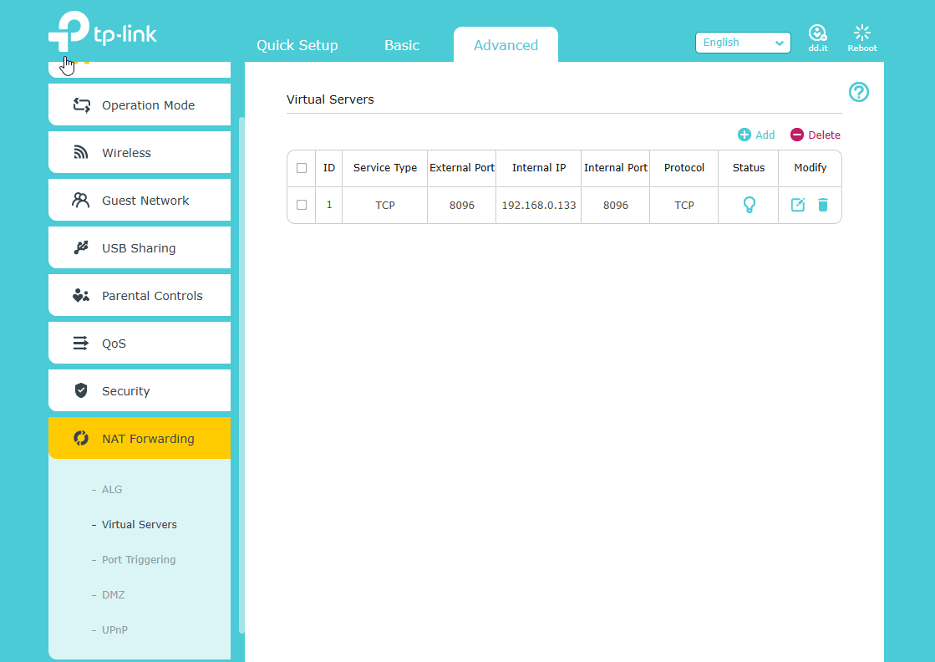
Task: Open Port Triggering submenu link
Action: [x=139, y=560]
